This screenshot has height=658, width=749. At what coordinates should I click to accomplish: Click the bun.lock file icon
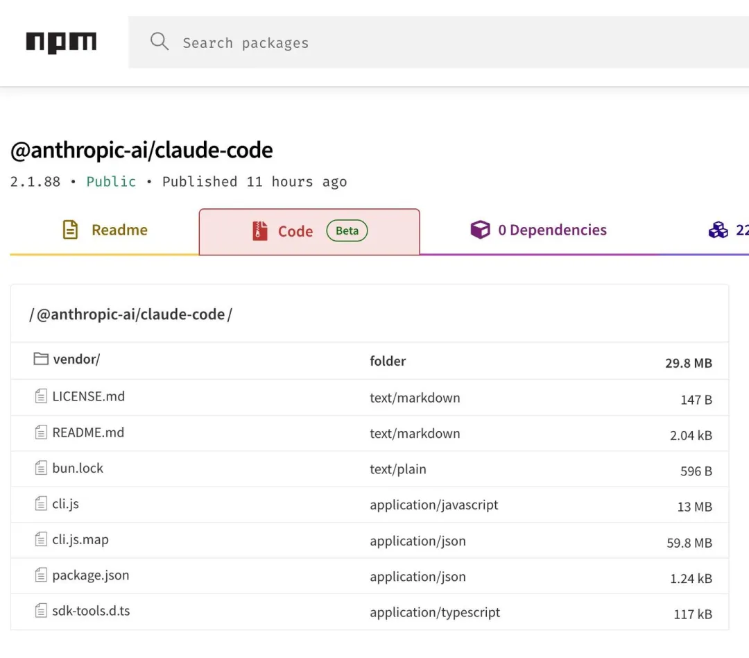pos(41,468)
